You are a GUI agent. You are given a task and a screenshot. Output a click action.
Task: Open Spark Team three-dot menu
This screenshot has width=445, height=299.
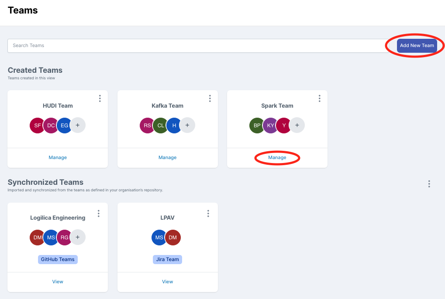320,99
